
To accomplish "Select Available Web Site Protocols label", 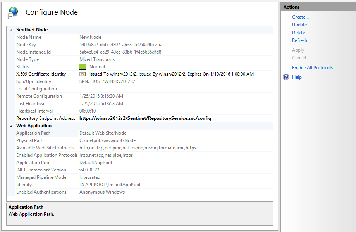I will point(45,148).
